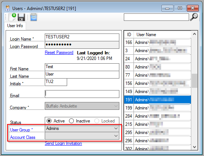This screenshot has height=156, width=204.
Task: Open the Account Class dropdown
Action: tap(82, 136)
